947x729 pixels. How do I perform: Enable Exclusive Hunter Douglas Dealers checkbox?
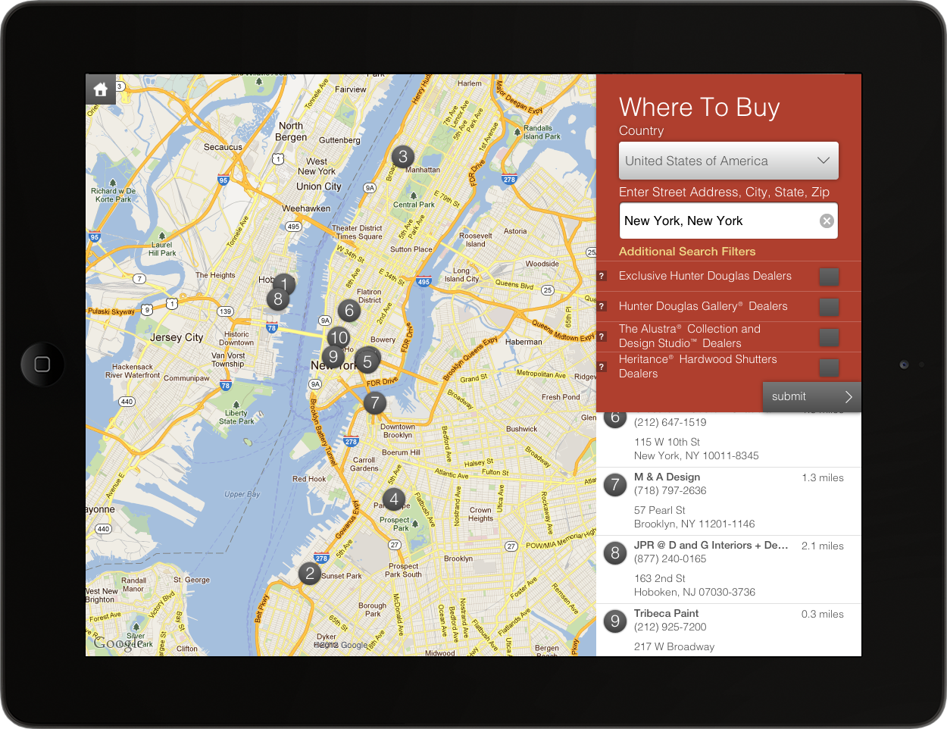[829, 277]
